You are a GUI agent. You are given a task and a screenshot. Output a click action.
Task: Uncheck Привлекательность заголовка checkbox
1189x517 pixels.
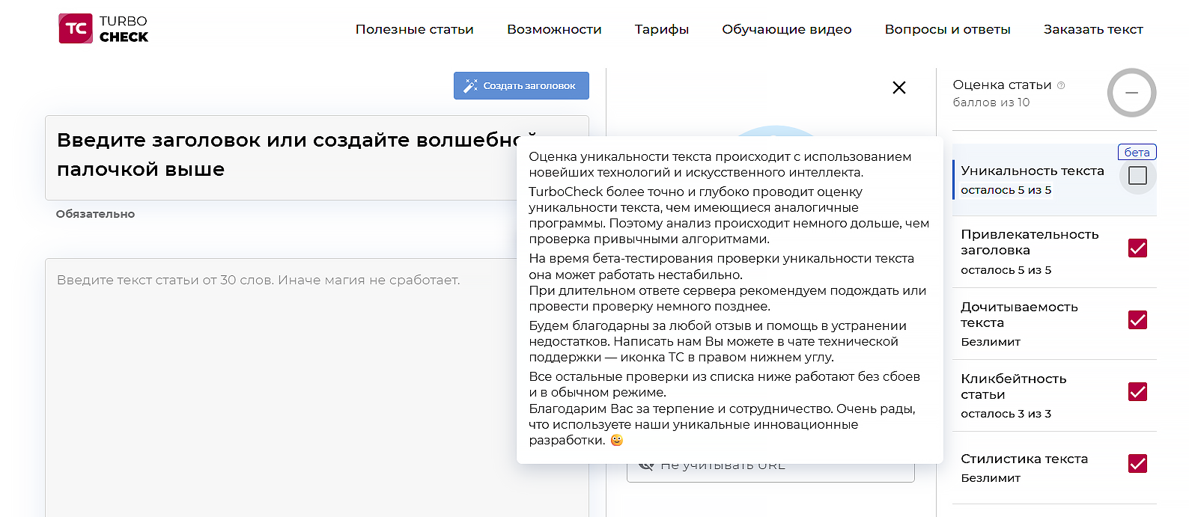1137,248
